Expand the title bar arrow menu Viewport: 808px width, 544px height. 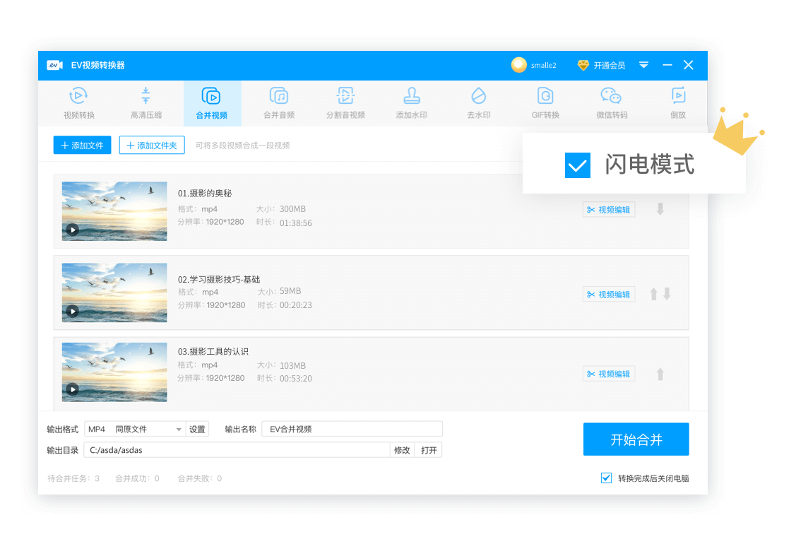point(643,64)
